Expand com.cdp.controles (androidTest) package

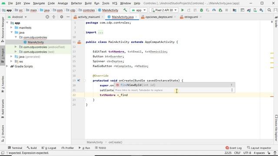(x=16, y=47)
